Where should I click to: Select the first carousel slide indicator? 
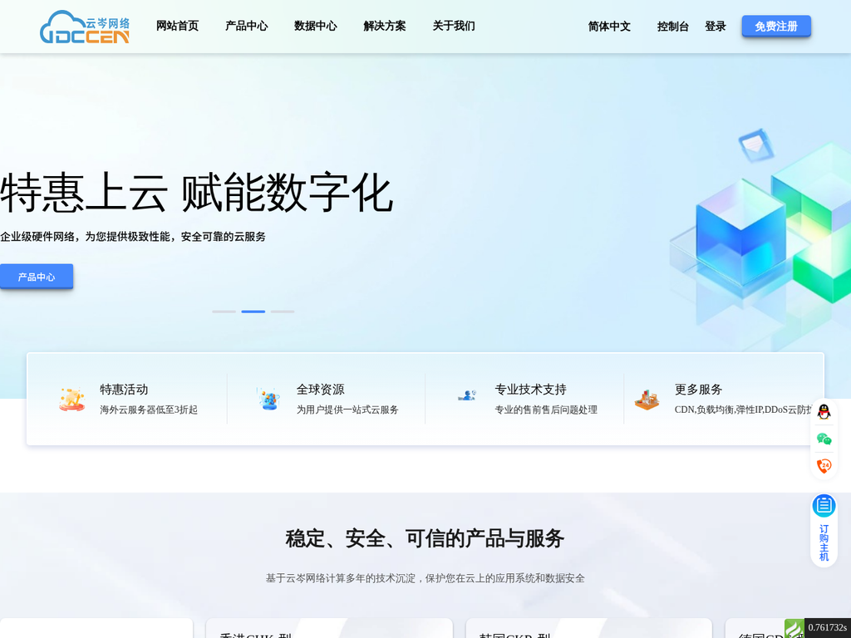(x=224, y=312)
